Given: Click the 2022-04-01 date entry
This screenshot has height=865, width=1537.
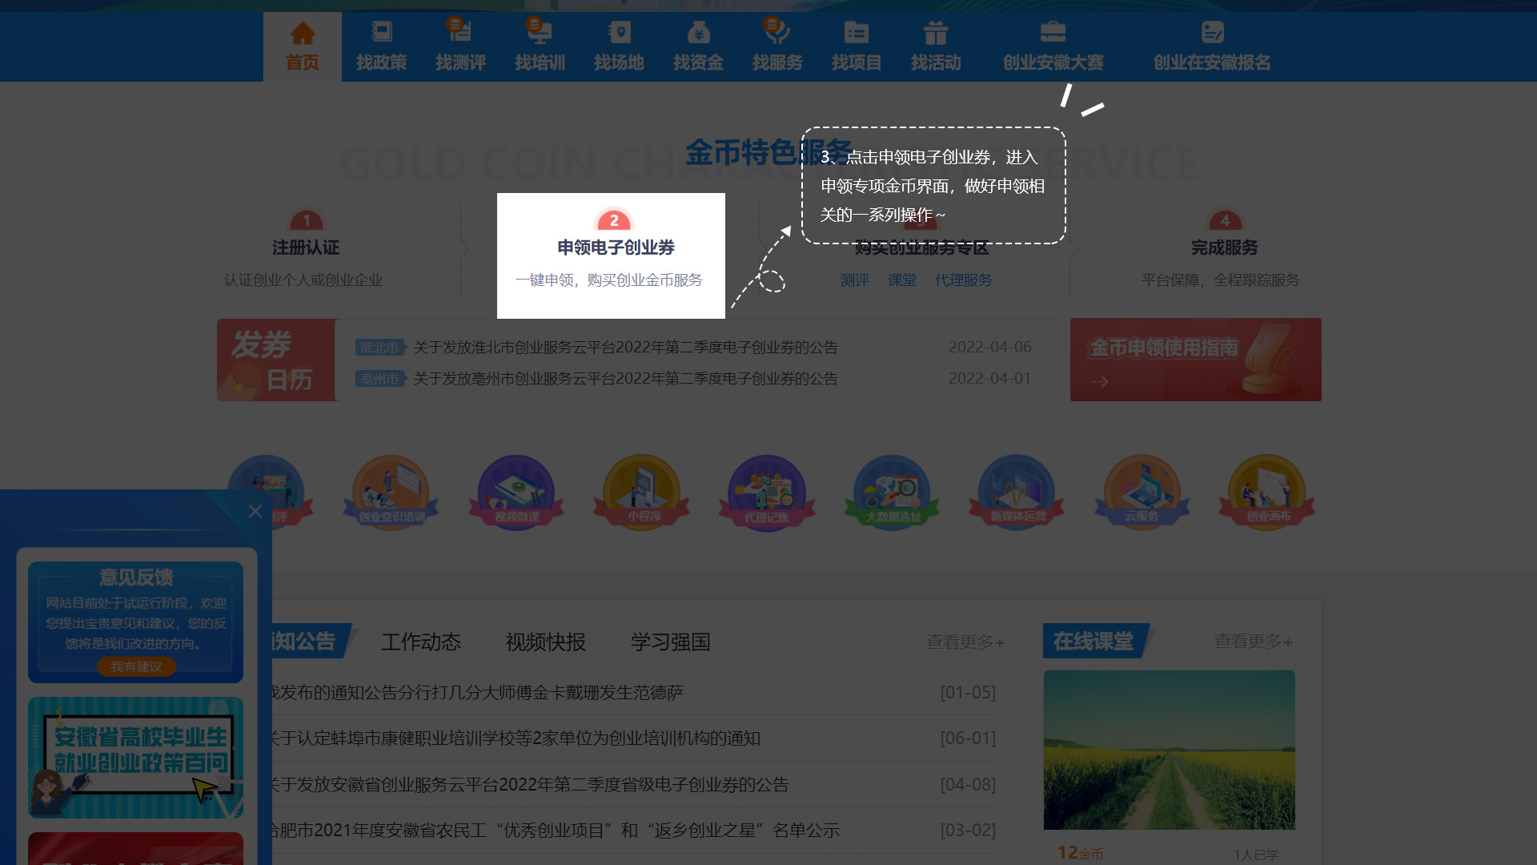Looking at the screenshot, I should 990,378.
